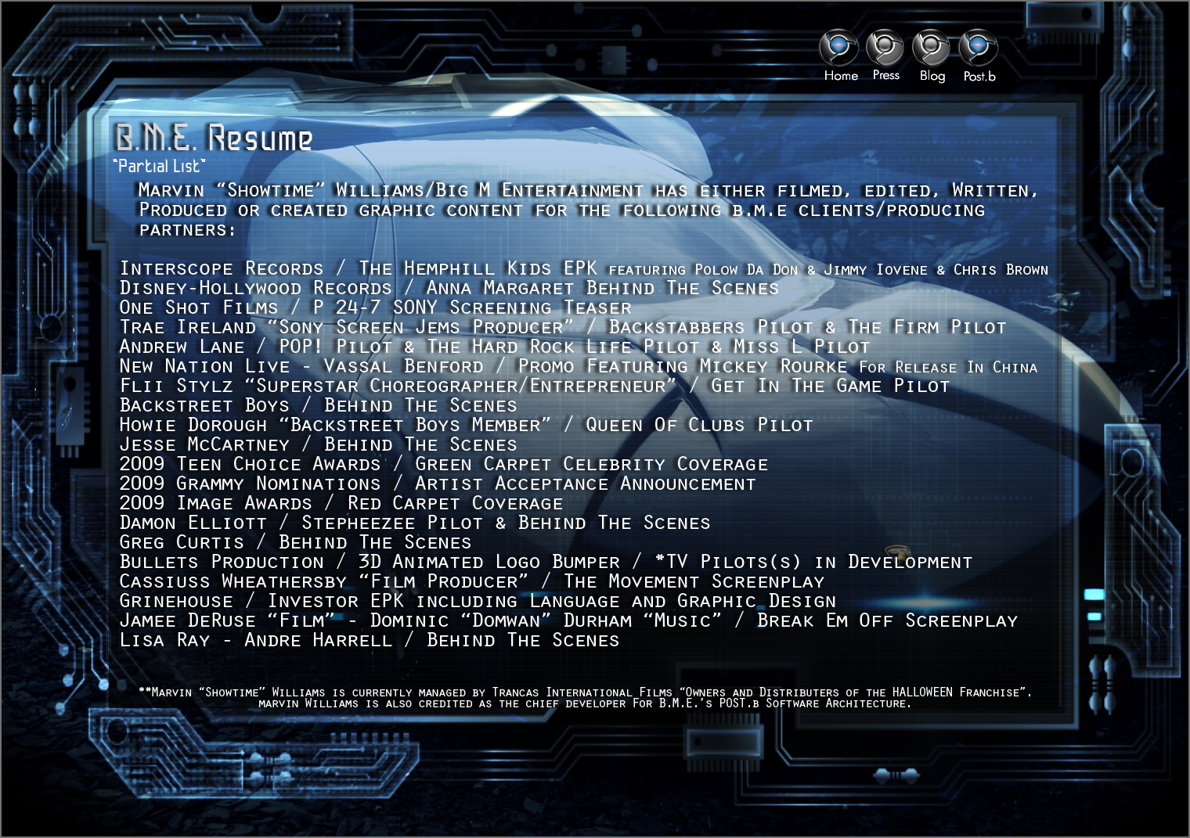
Task: Select the 2009 Teen Choice Awards line
Action: (444, 464)
